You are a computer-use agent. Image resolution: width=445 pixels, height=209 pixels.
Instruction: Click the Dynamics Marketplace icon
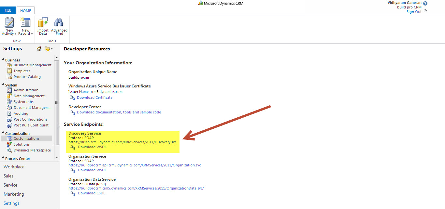point(9,150)
